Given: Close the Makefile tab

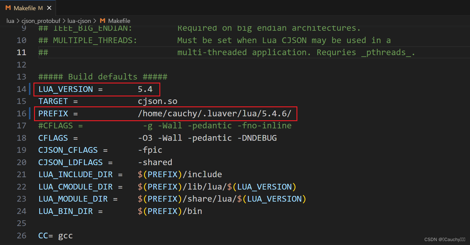Looking at the screenshot, I should tap(49, 8).
